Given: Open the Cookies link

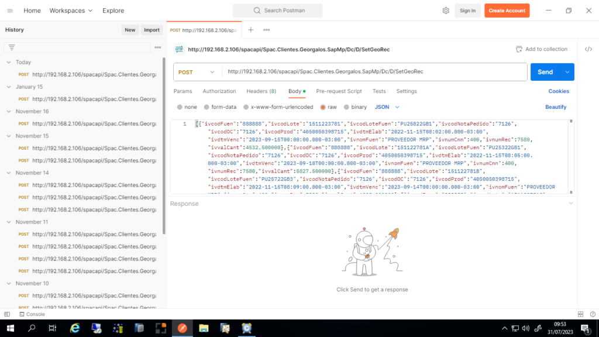Looking at the screenshot, I should (x=559, y=91).
